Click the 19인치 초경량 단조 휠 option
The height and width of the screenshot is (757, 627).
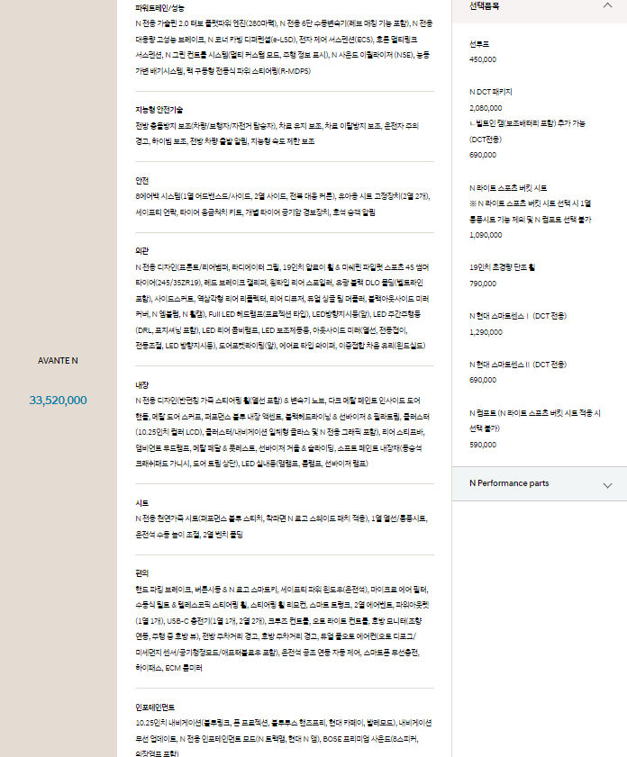pyautogui.click(x=502, y=267)
